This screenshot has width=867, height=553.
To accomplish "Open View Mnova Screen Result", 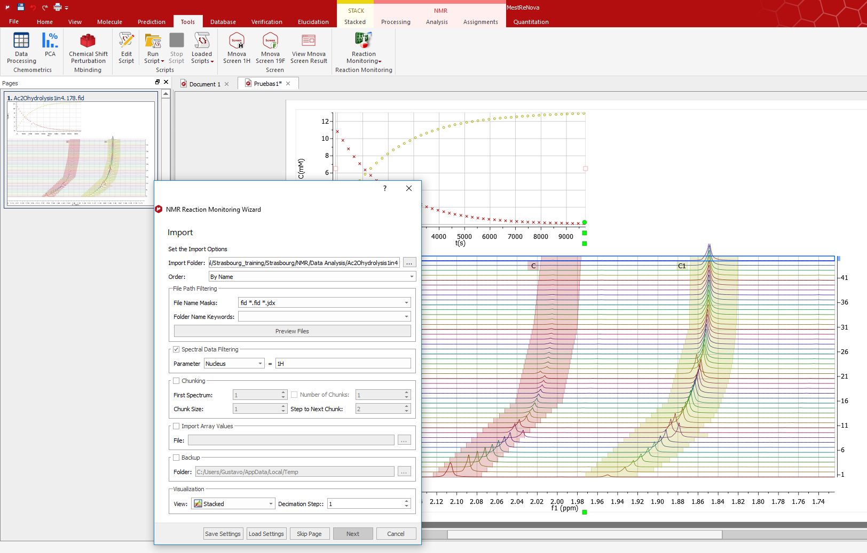I will (x=309, y=48).
